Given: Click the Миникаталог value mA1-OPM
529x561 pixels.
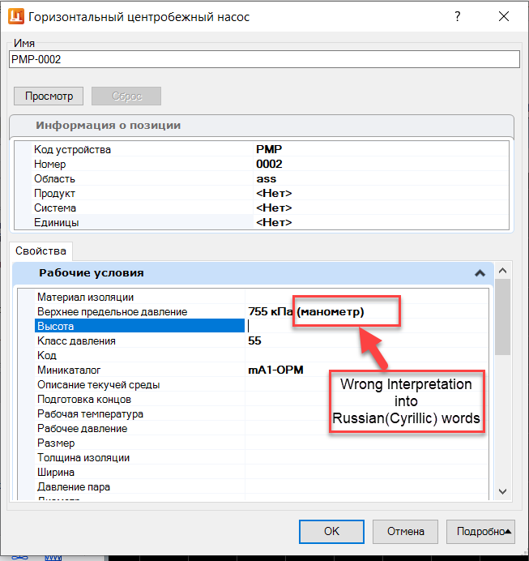Looking at the screenshot, I should 275,370.
